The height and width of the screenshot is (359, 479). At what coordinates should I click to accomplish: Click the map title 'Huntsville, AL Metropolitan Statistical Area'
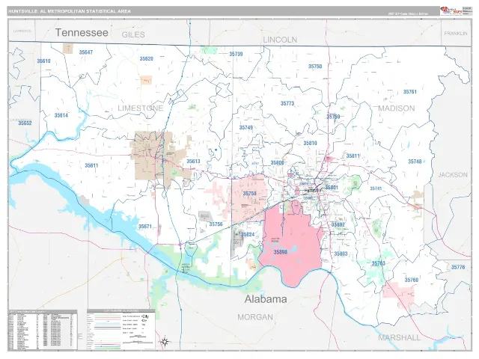click(70, 11)
